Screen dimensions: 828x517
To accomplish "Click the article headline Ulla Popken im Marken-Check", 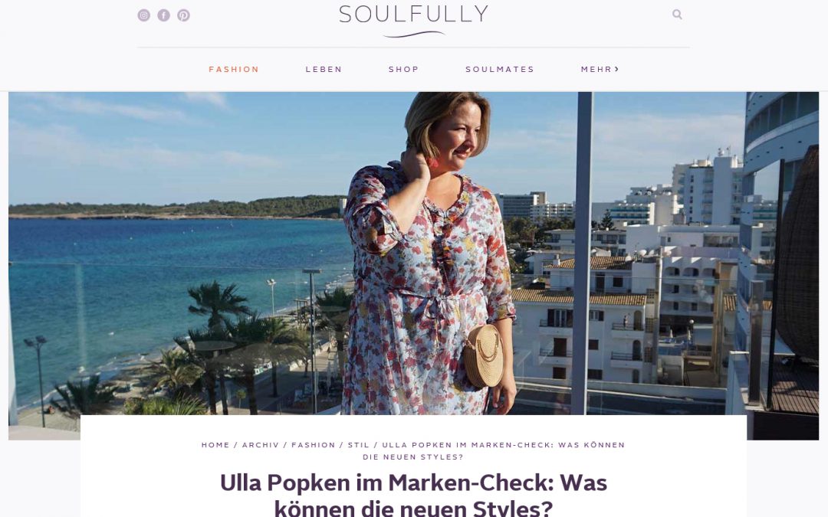I will [x=413, y=495].
